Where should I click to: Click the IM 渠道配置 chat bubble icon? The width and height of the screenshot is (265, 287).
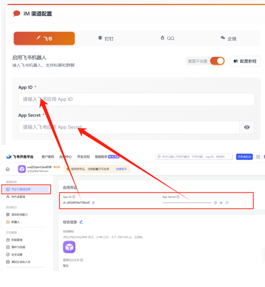pyautogui.click(x=17, y=13)
